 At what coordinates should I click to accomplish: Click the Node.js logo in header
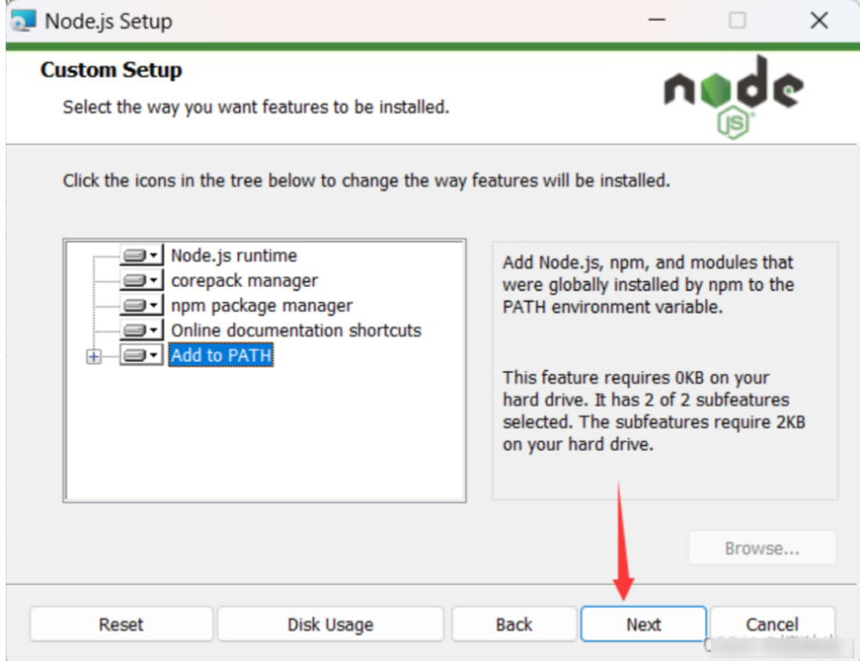pos(734,97)
